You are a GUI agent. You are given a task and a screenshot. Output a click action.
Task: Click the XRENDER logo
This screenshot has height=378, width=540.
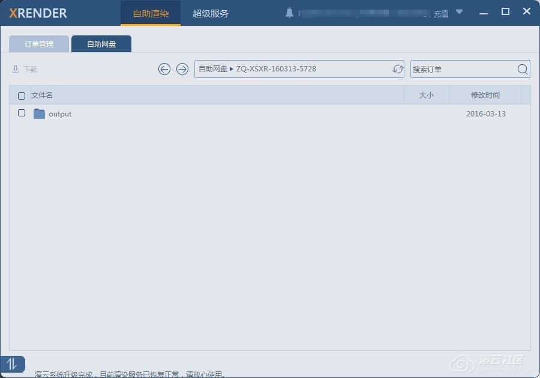pyautogui.click(x=38, y=13)
